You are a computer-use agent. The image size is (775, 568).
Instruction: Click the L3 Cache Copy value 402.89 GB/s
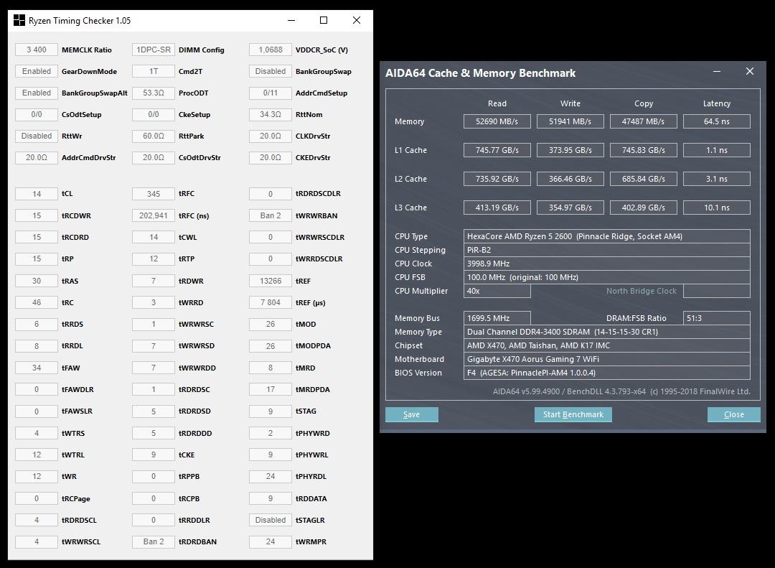[x=643, y=208]
